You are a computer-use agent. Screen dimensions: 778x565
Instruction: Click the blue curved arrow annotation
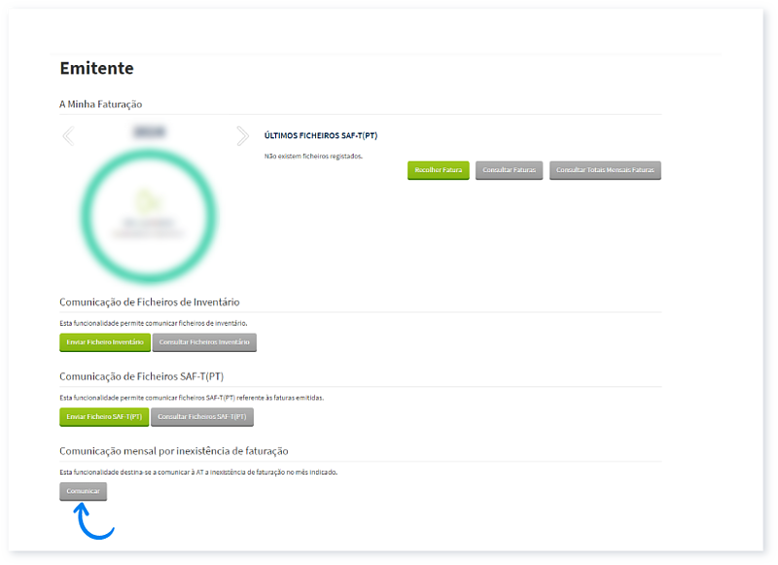pyautogui.click(x=93, y=522)
